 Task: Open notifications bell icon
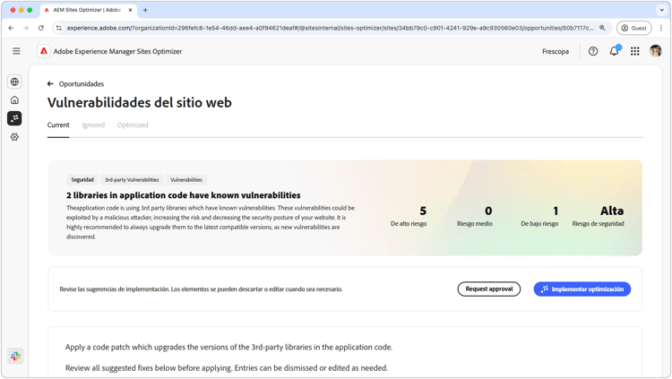pos(614,51)
